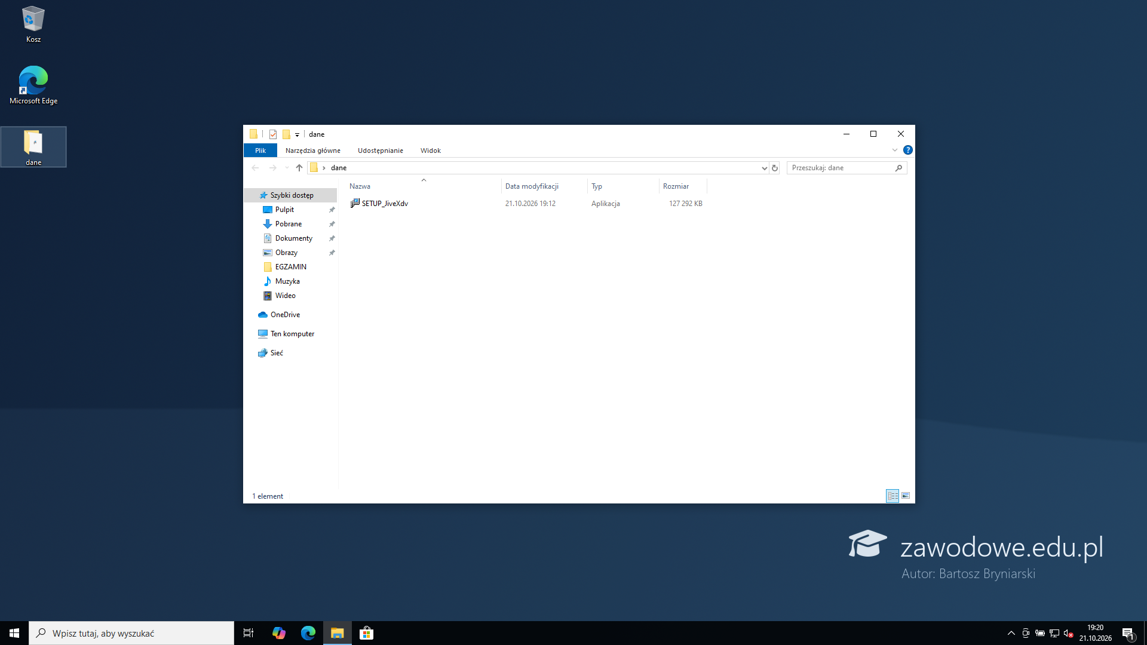Open Pulpit in navigation pane
Image resolution: width=1147 pixels, height=645 pixels.
[284, 210]
